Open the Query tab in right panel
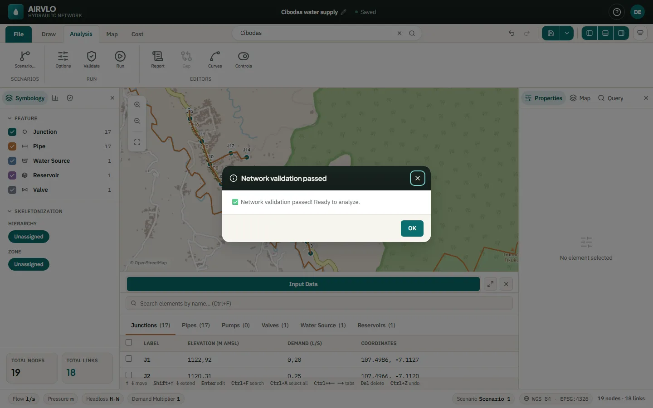The width and height of the screenshot is (653, 408). (x=610, y=98)
